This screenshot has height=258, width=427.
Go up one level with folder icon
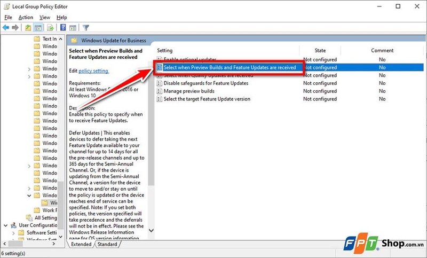[28, 28]
